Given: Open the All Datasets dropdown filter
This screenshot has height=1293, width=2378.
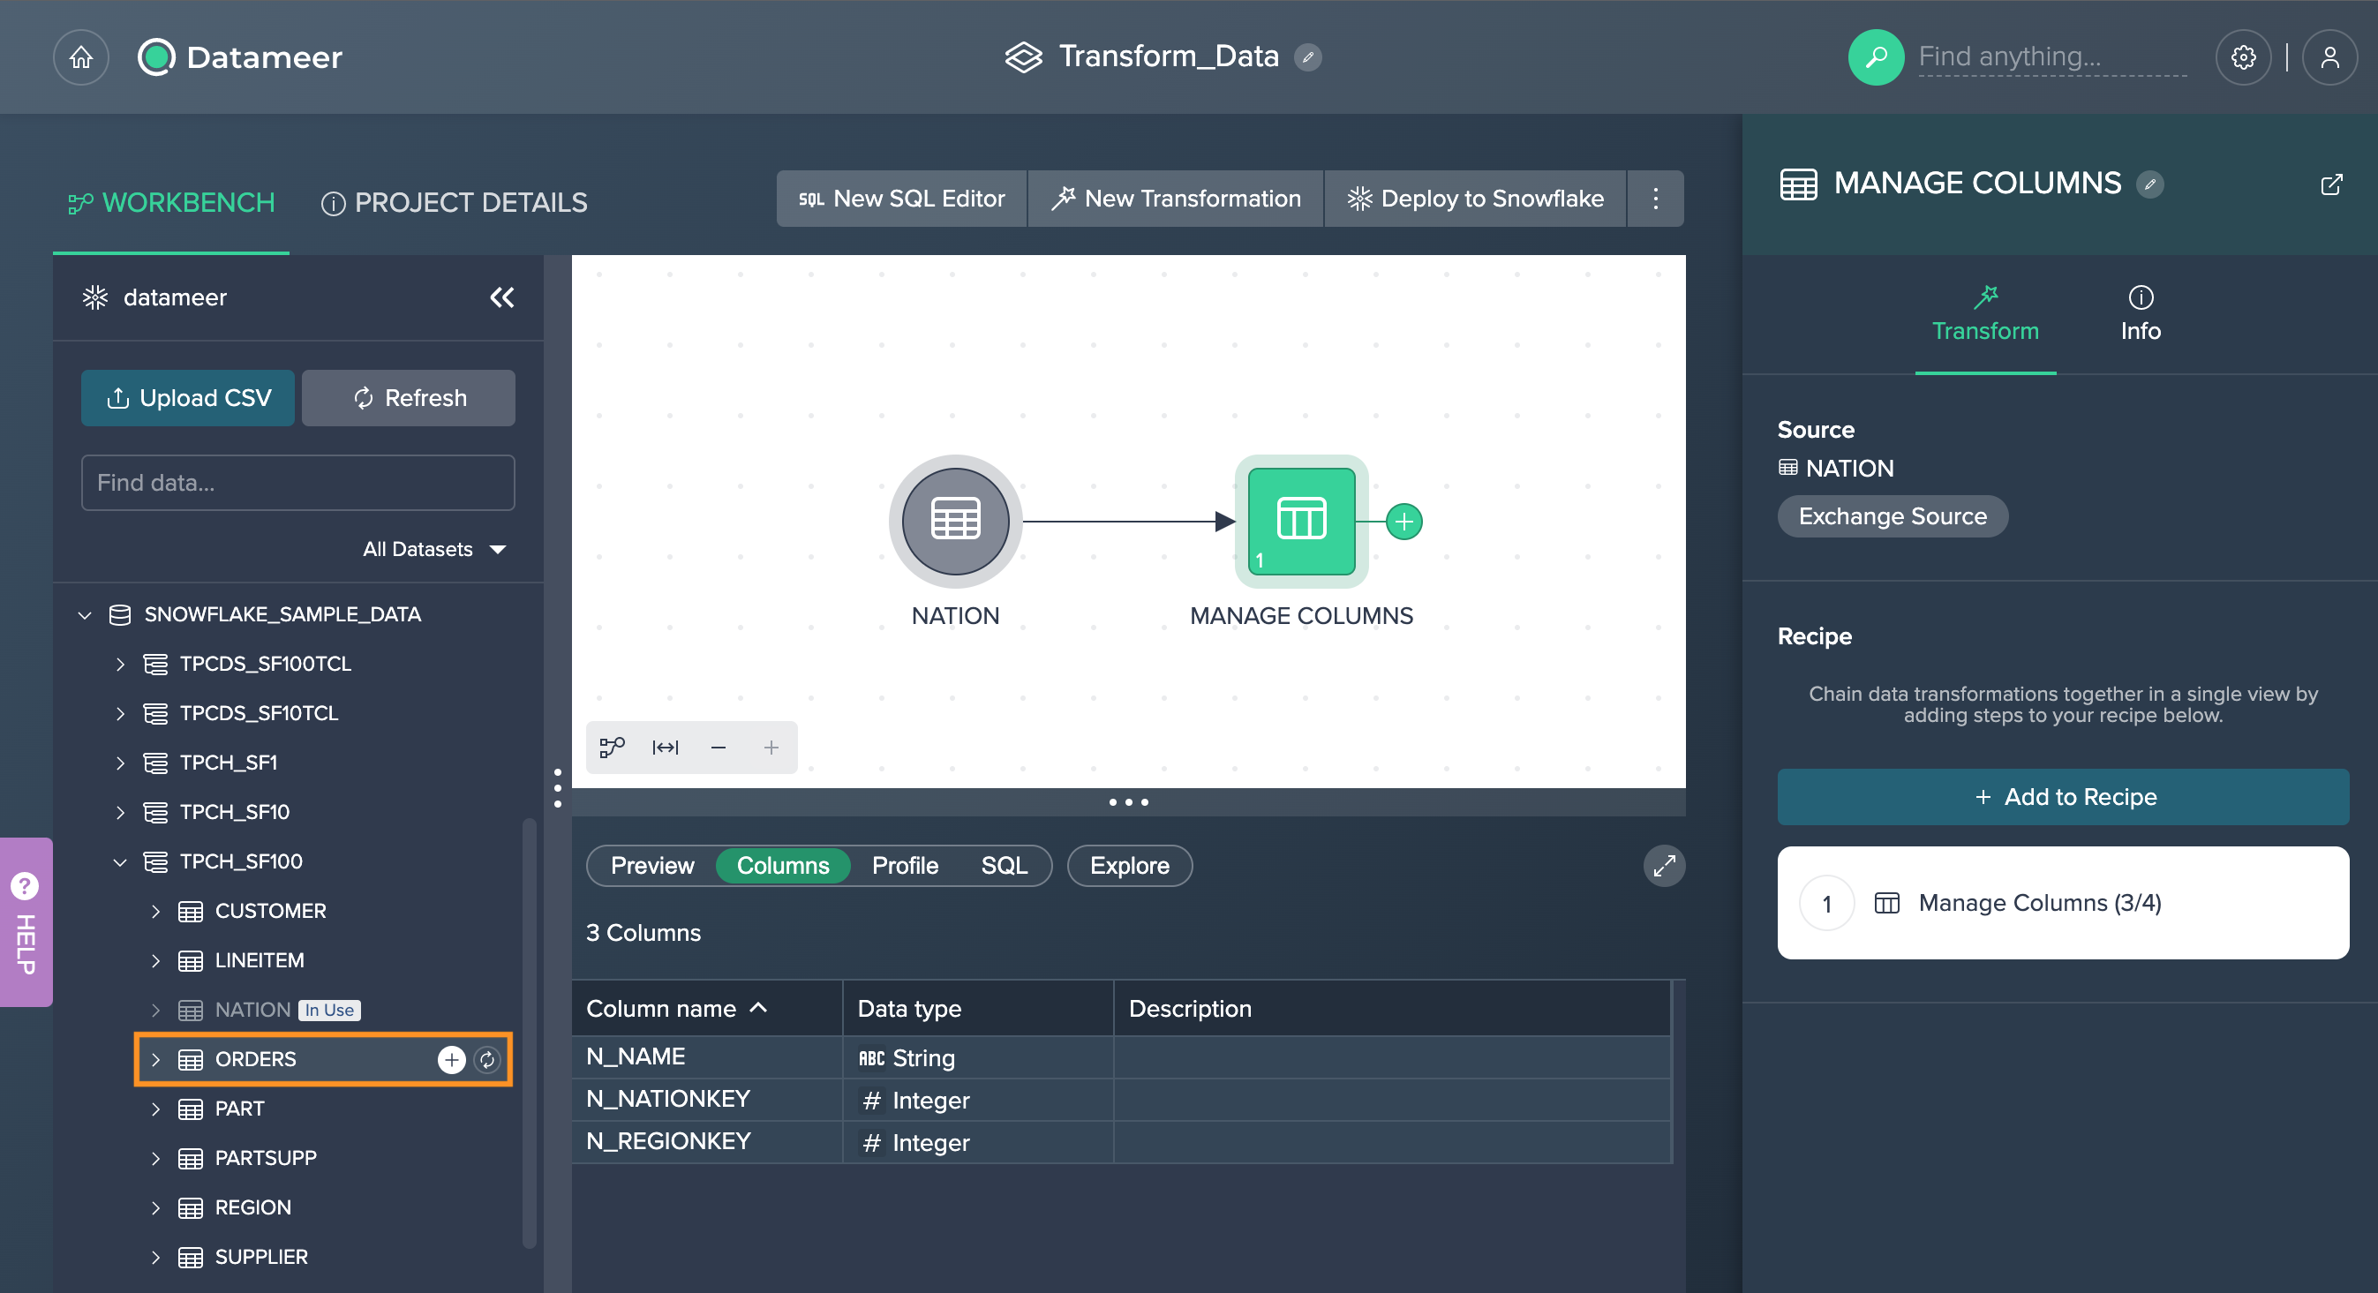Looking at the screenshot, I should (434, 548).
